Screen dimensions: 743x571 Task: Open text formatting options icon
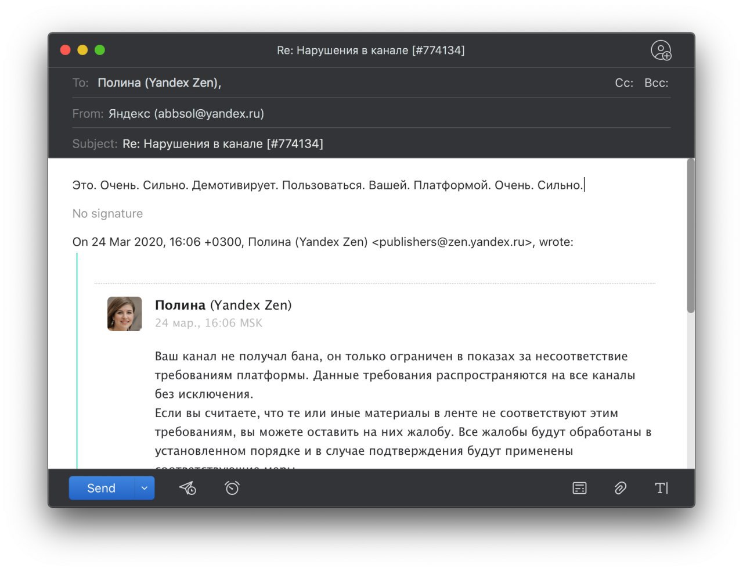point(662,489)
